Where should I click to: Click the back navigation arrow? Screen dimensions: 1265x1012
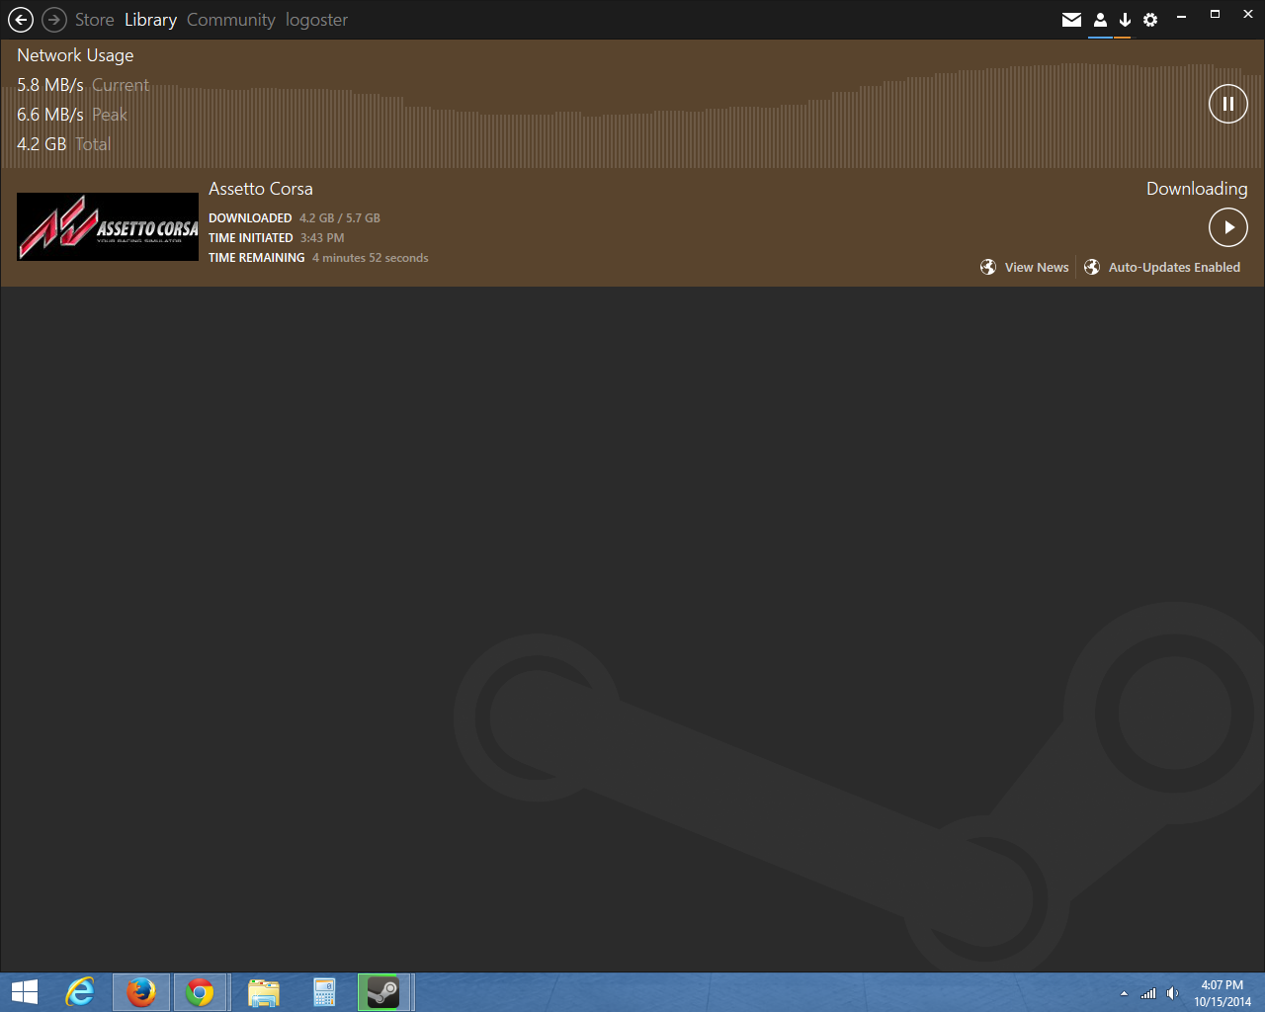tap(20, 19)
